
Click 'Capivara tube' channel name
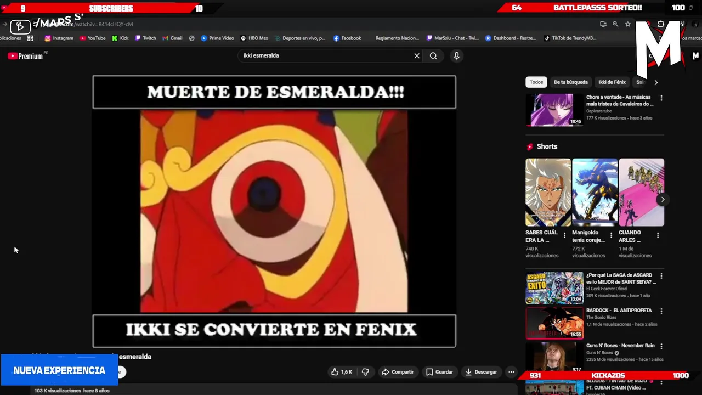(x=599, y=111)
